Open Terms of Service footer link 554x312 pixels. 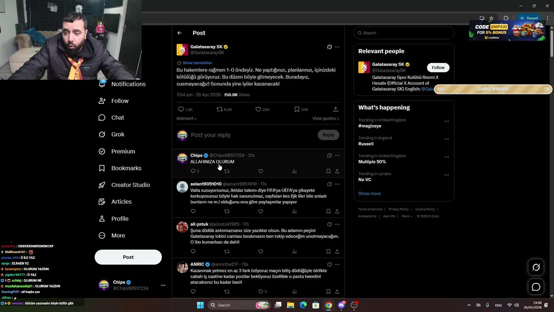pos(370,209)
